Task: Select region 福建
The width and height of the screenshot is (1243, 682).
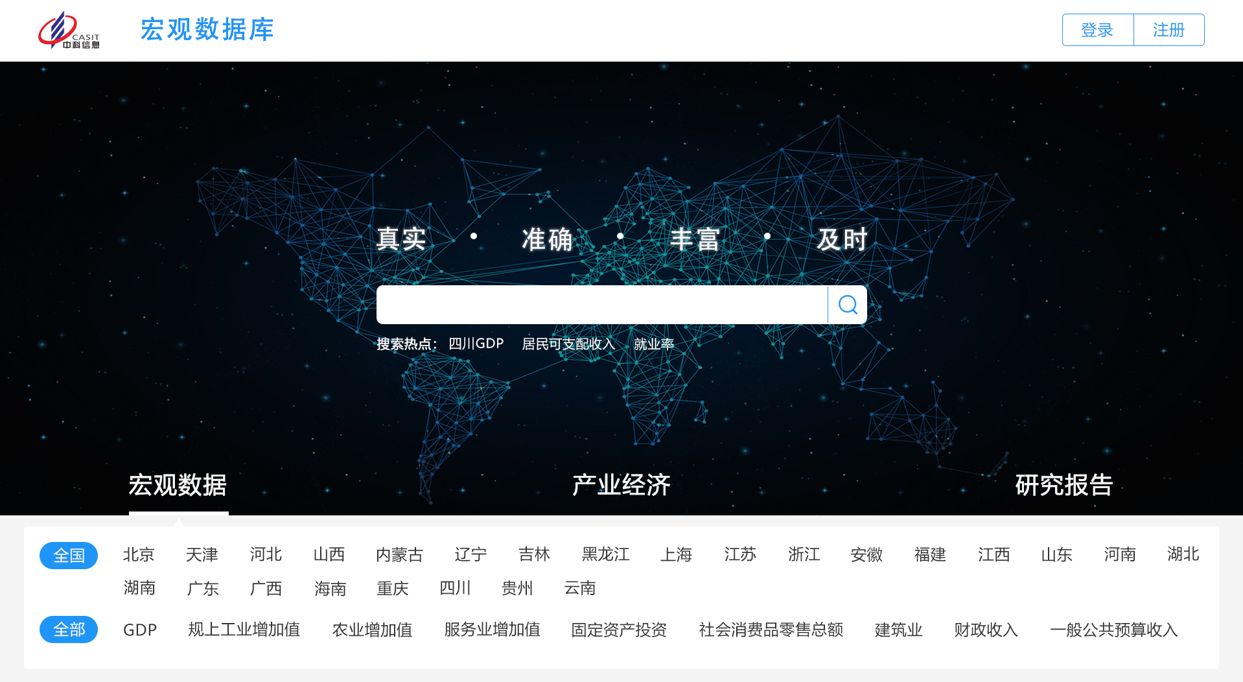Action: point(930,555)
